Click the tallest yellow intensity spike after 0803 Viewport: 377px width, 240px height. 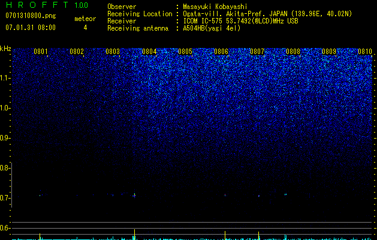pyautogui.click(x=134, y=235)
